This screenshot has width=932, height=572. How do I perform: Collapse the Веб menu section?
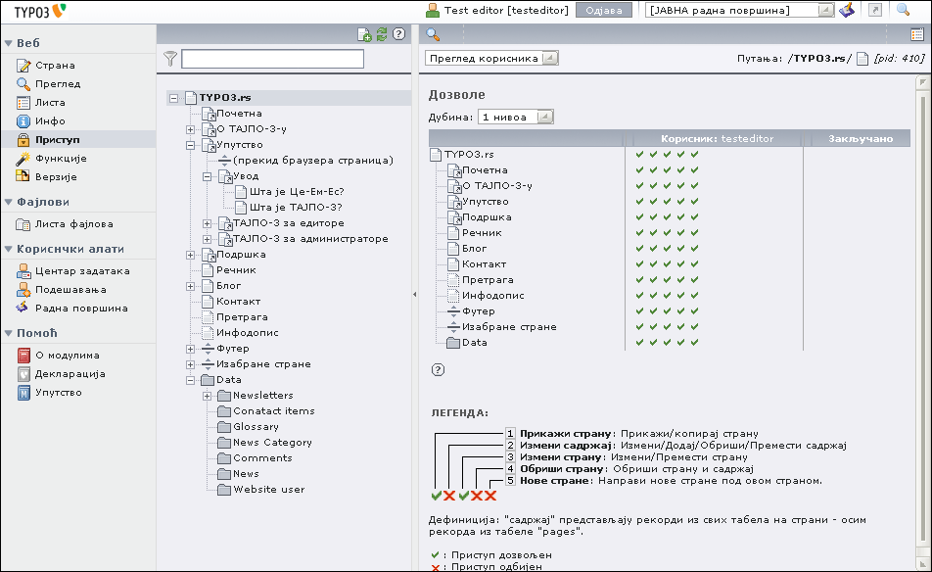pyautogui.click(x=8, y=43)
